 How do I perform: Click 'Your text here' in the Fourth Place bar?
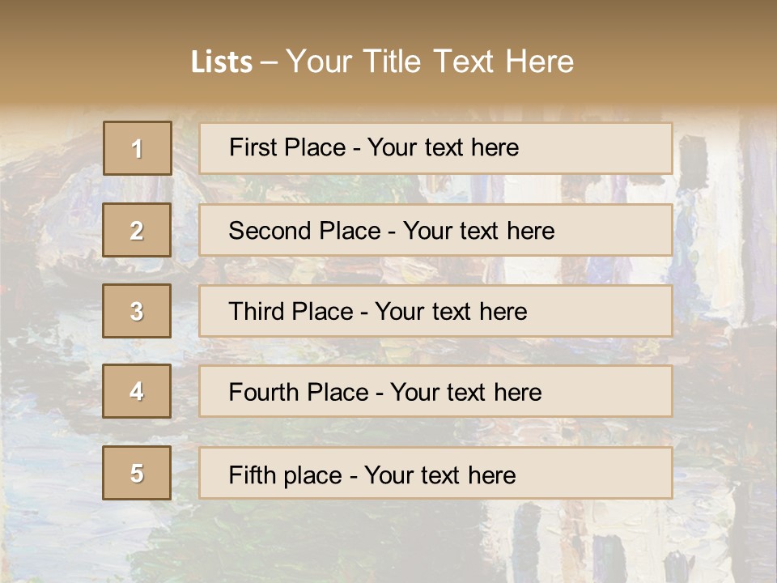pos(465,393)
